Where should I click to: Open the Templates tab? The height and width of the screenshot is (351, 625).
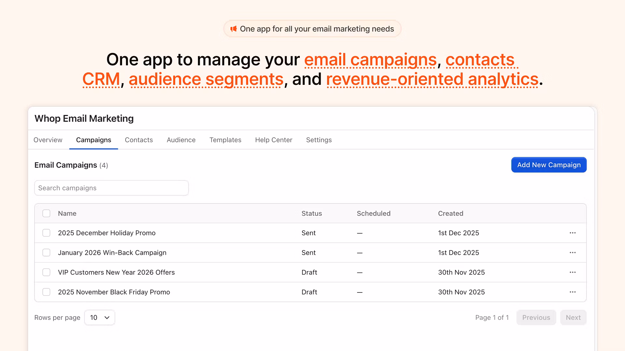click(x=225, y=140)
